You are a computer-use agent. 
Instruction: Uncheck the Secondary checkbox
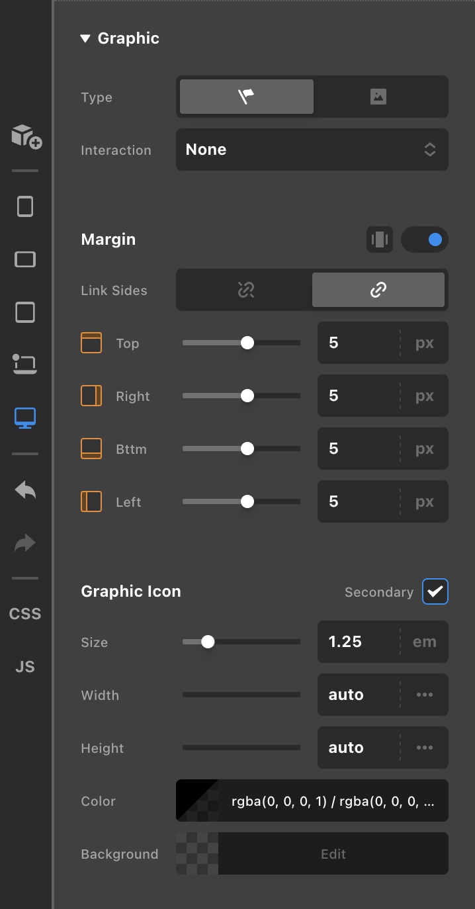click(435, 591)
